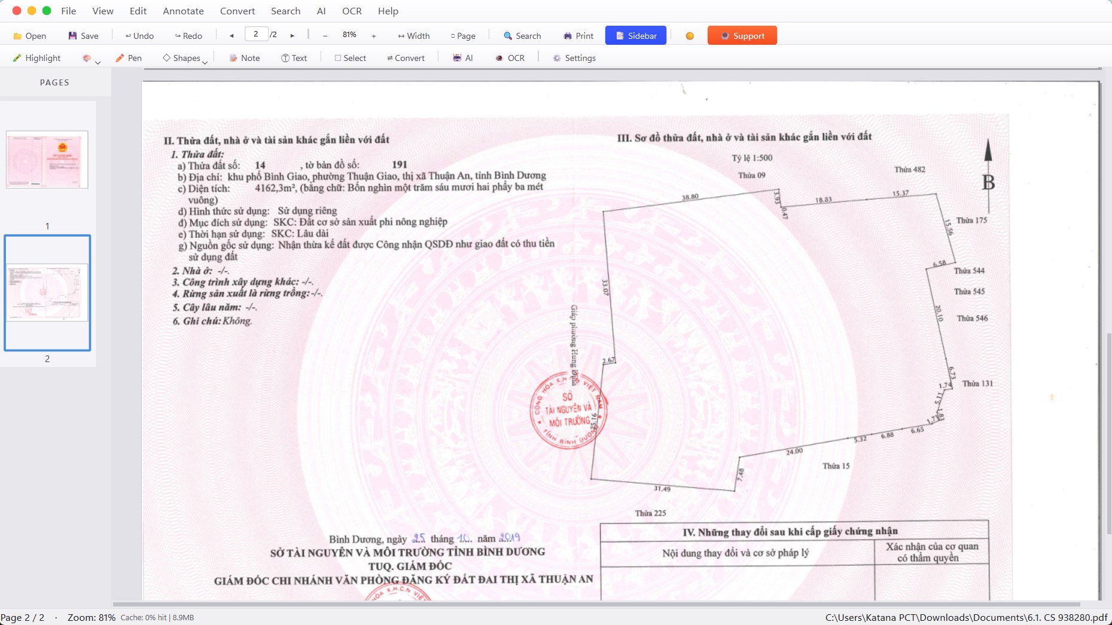Zoom out with minus button
The height and width of the screenshot is (625, 1112).
[325, 36]
